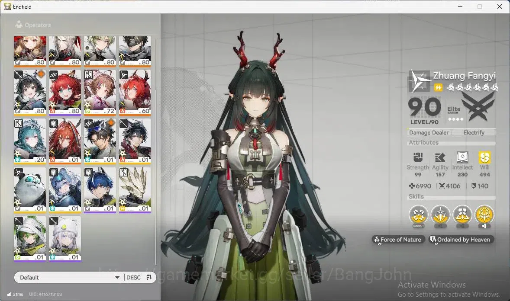Click the Intellect attribute icon

click(x=462, y=157)
